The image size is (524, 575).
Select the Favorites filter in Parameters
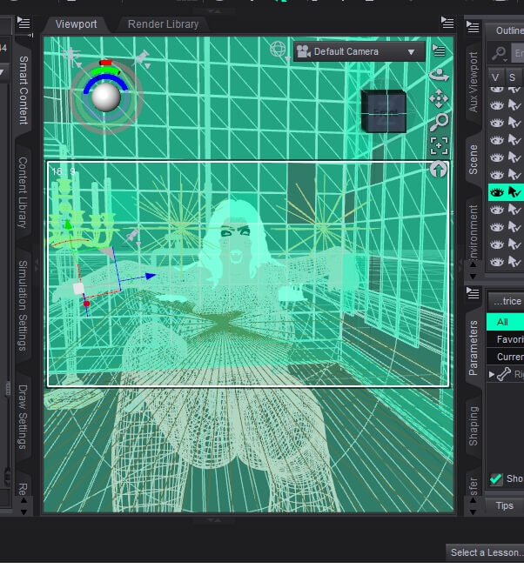(506, 339)
